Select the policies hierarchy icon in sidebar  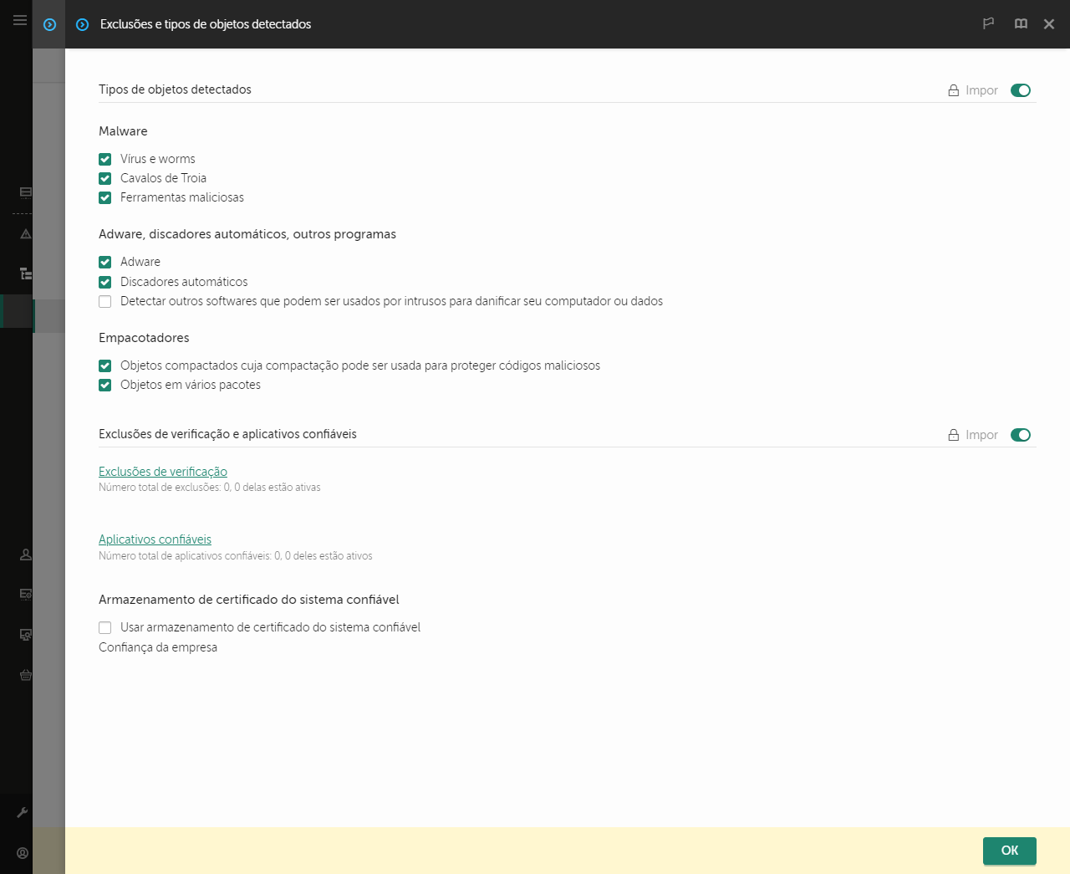coord(25,273)
